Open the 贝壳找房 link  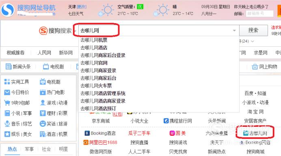178,152
